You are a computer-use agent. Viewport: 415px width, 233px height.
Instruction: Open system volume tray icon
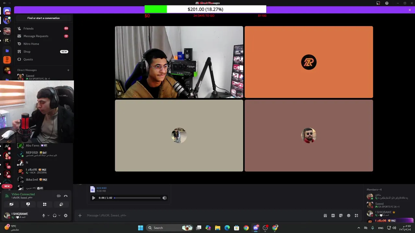pos(394,228)
